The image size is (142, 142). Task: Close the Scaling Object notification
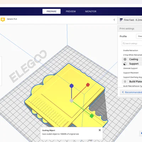[100, 130]
